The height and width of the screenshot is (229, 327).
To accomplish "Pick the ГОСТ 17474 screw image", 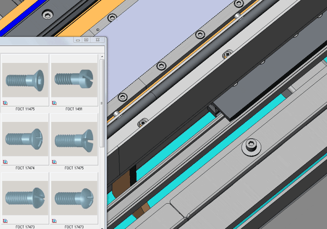I will (25, 139).
